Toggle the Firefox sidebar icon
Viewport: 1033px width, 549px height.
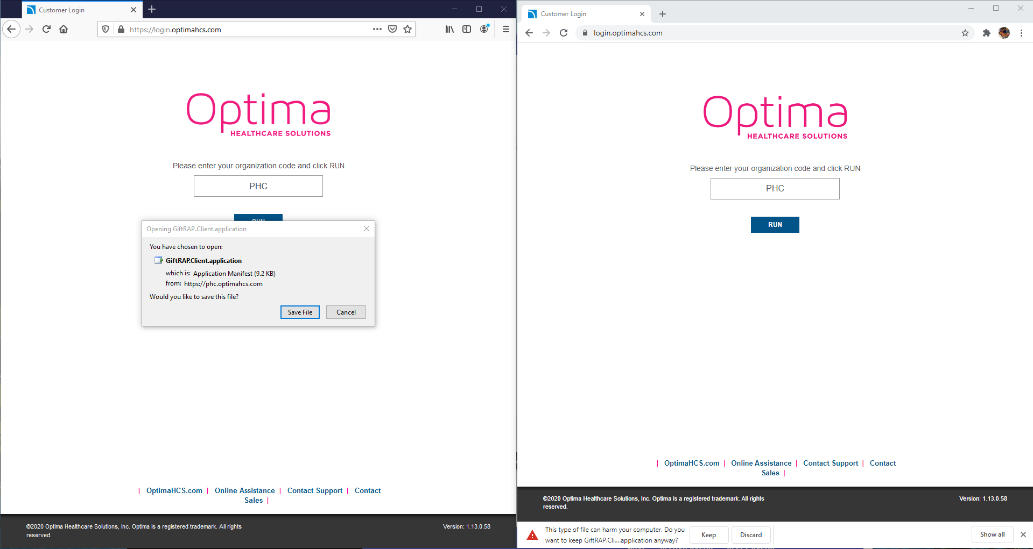pyautogui.click(x=467, y=29)
